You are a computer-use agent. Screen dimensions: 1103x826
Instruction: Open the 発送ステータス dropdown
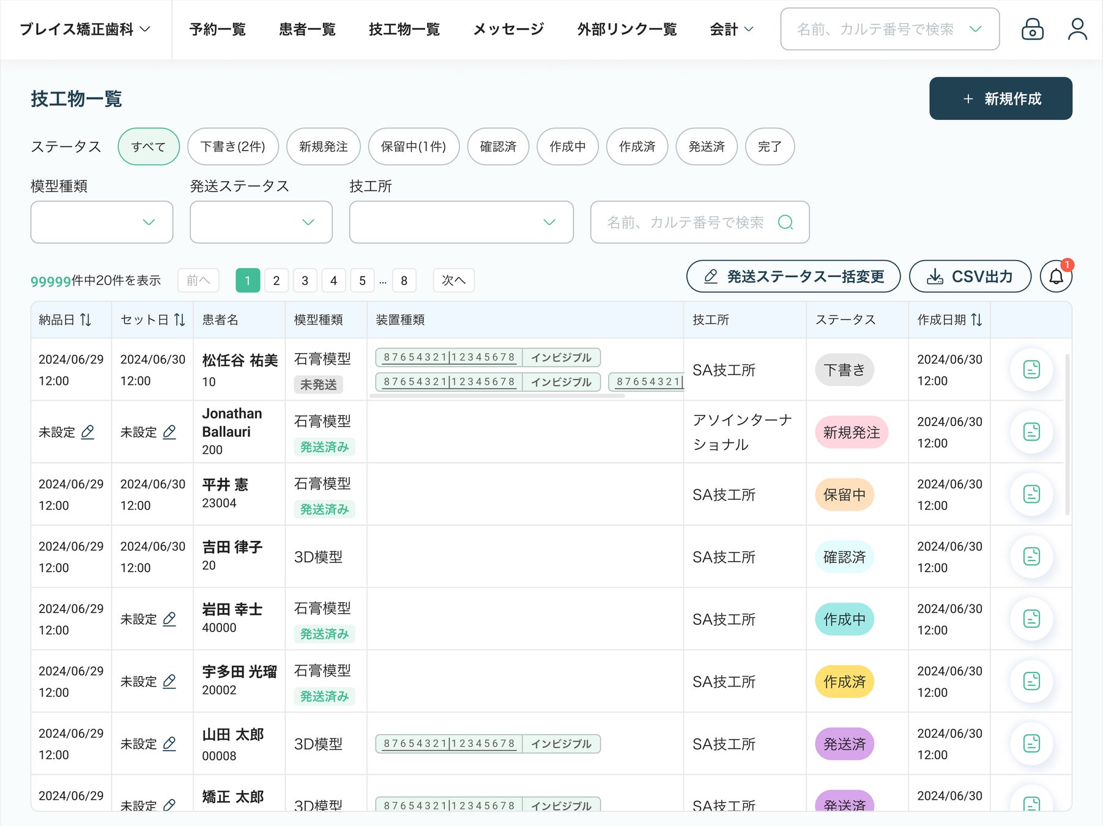coord(261,222)
